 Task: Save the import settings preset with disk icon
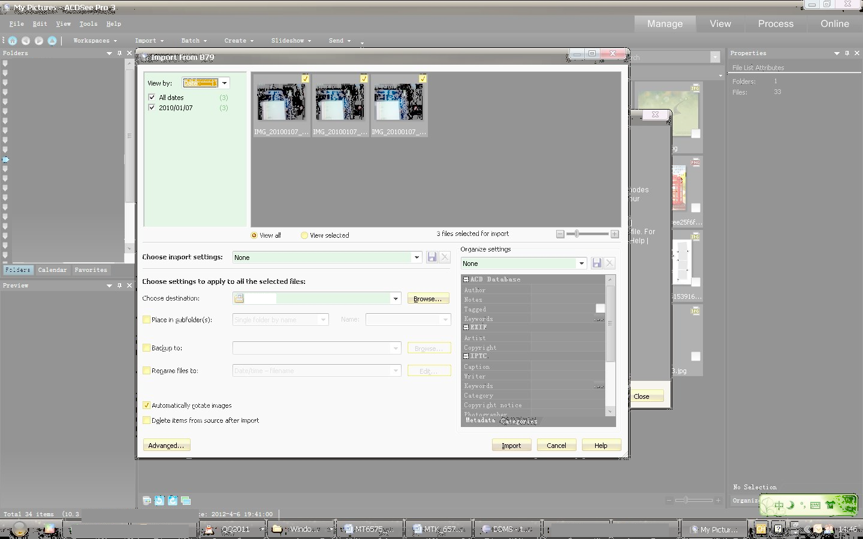(x=431, y=257)
